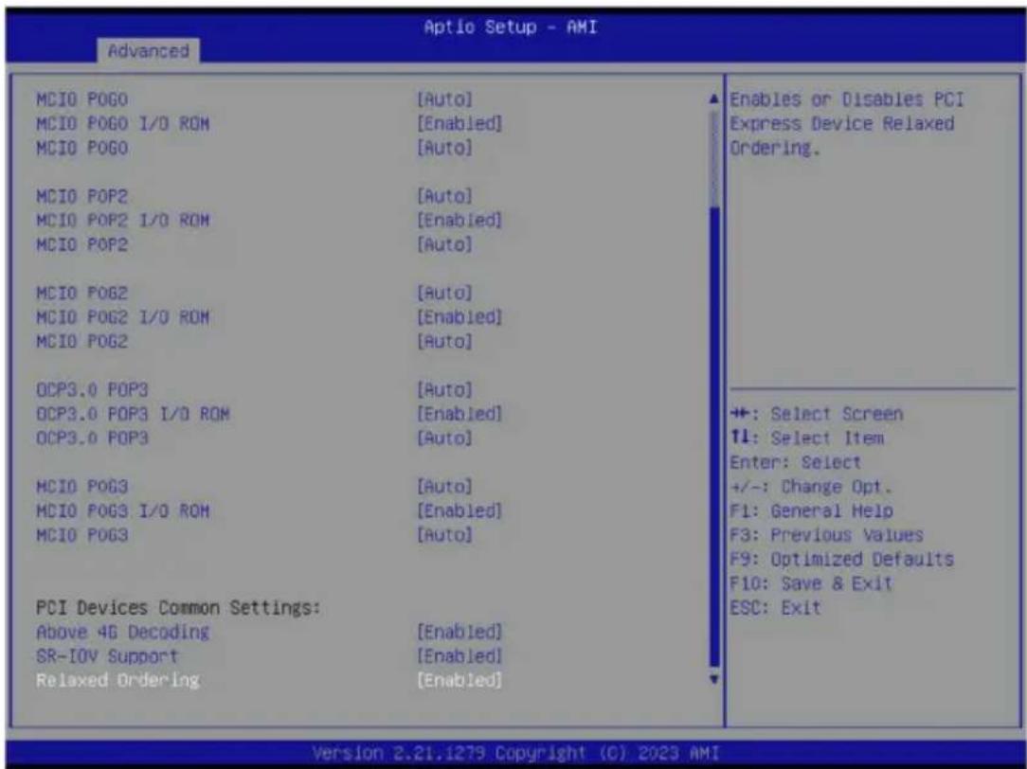Screen dimensions: 1027x769
Task: Click the F10: Save & Exit hint
Action: click(x=811, y=583)
